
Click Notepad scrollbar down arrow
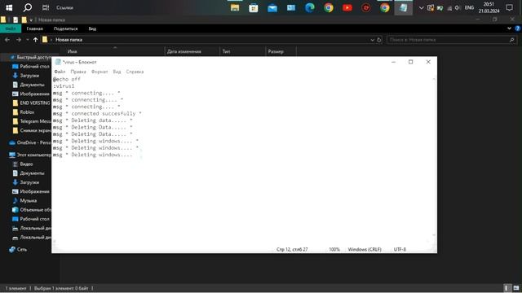[434, 235]
